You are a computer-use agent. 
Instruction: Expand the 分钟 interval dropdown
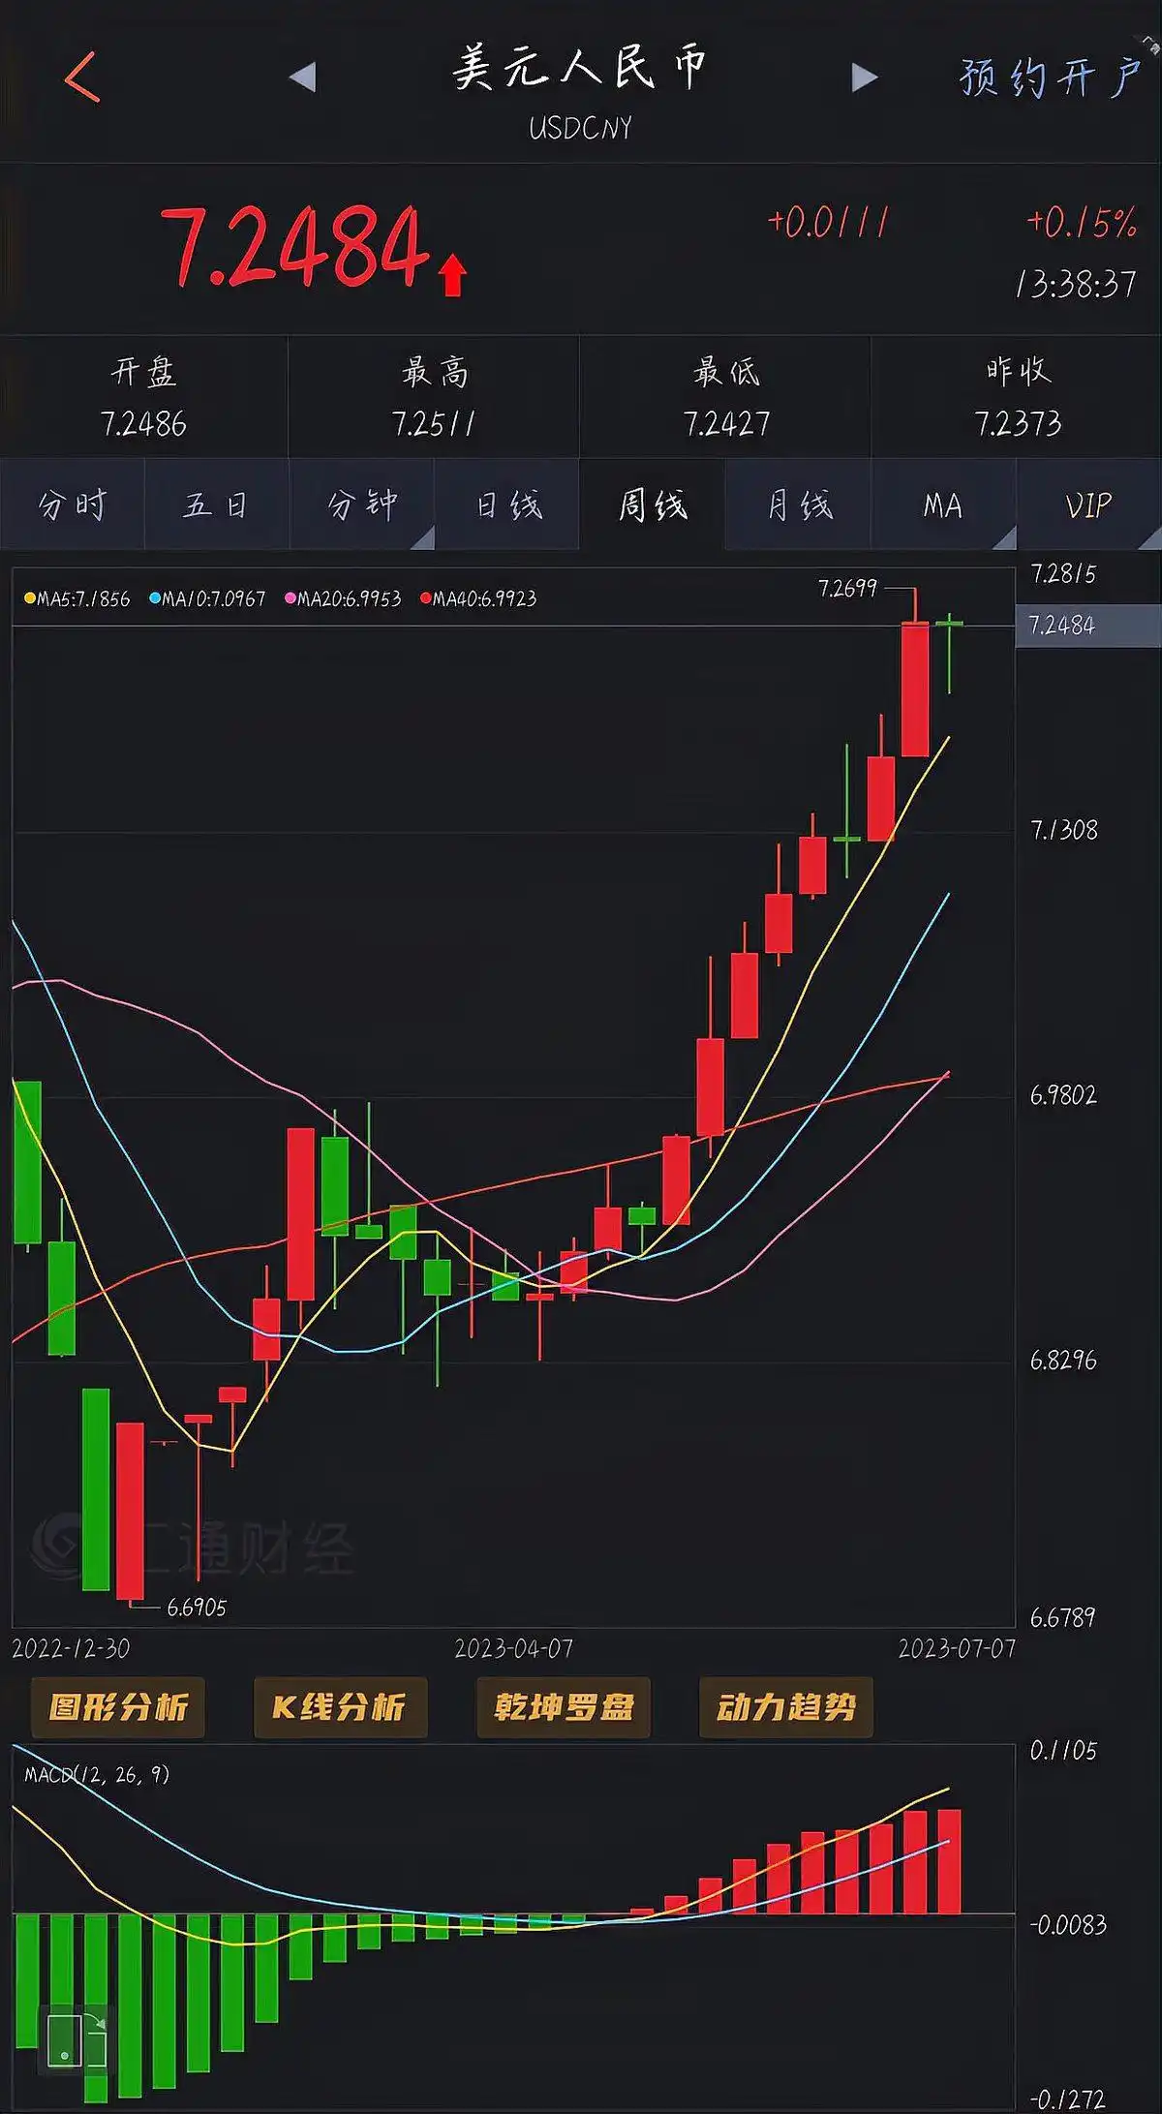362,505
